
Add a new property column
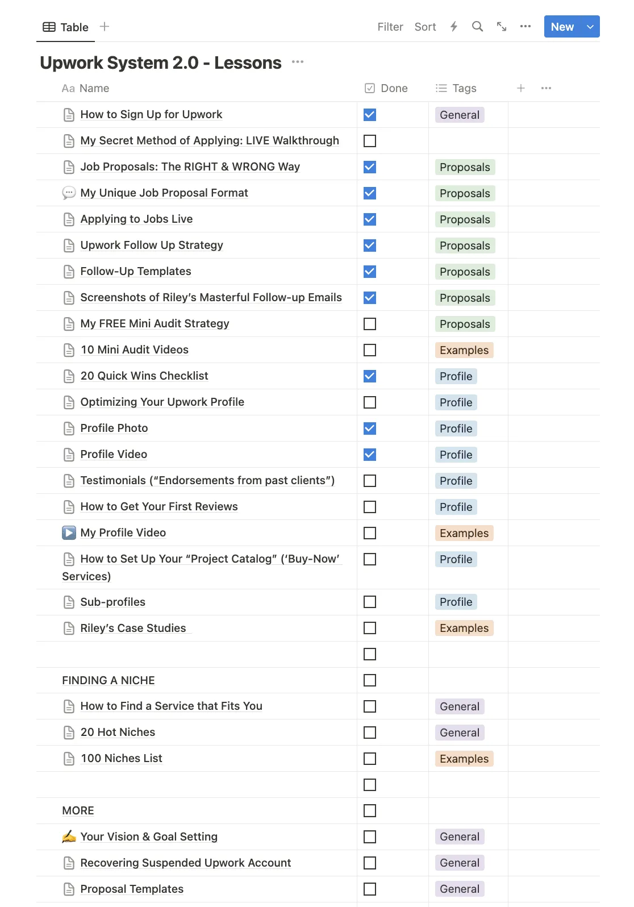[x=521, y=88]
